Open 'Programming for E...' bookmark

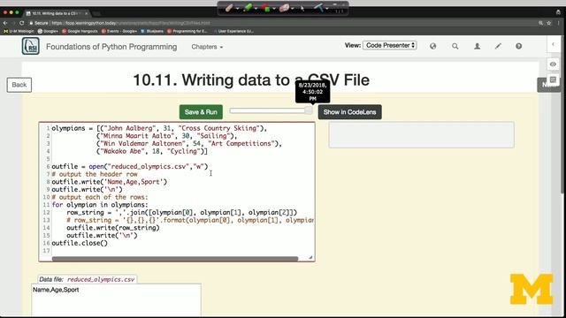click(x=187, y=32)
